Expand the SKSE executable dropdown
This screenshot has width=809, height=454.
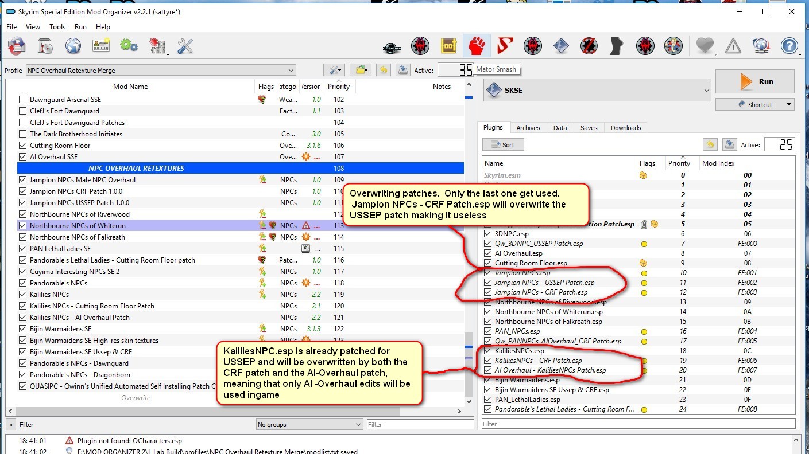click(597, 91)
